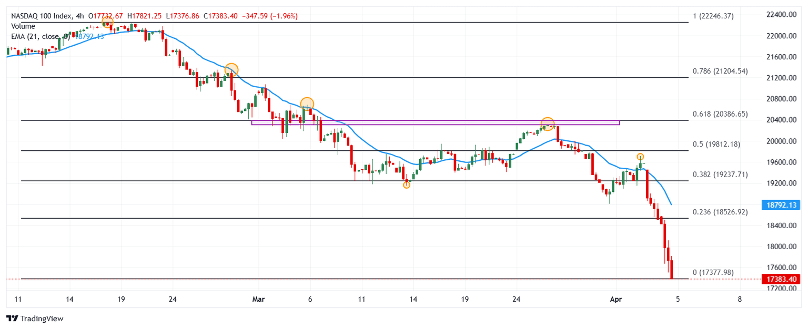808x329 pixels.
Task: Click the Apr label on the time axis
Action: [614, 299]
